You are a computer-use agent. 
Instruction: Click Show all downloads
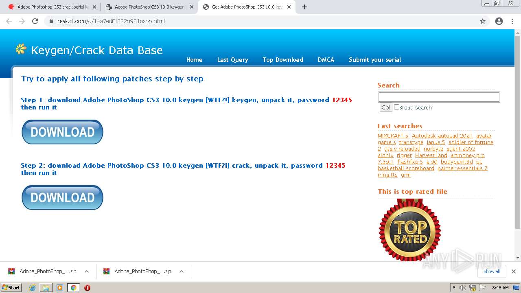tap(492, 271)
